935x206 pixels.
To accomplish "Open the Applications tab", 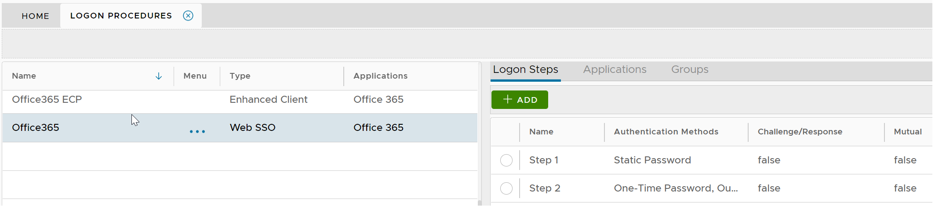I will point(615,69).
